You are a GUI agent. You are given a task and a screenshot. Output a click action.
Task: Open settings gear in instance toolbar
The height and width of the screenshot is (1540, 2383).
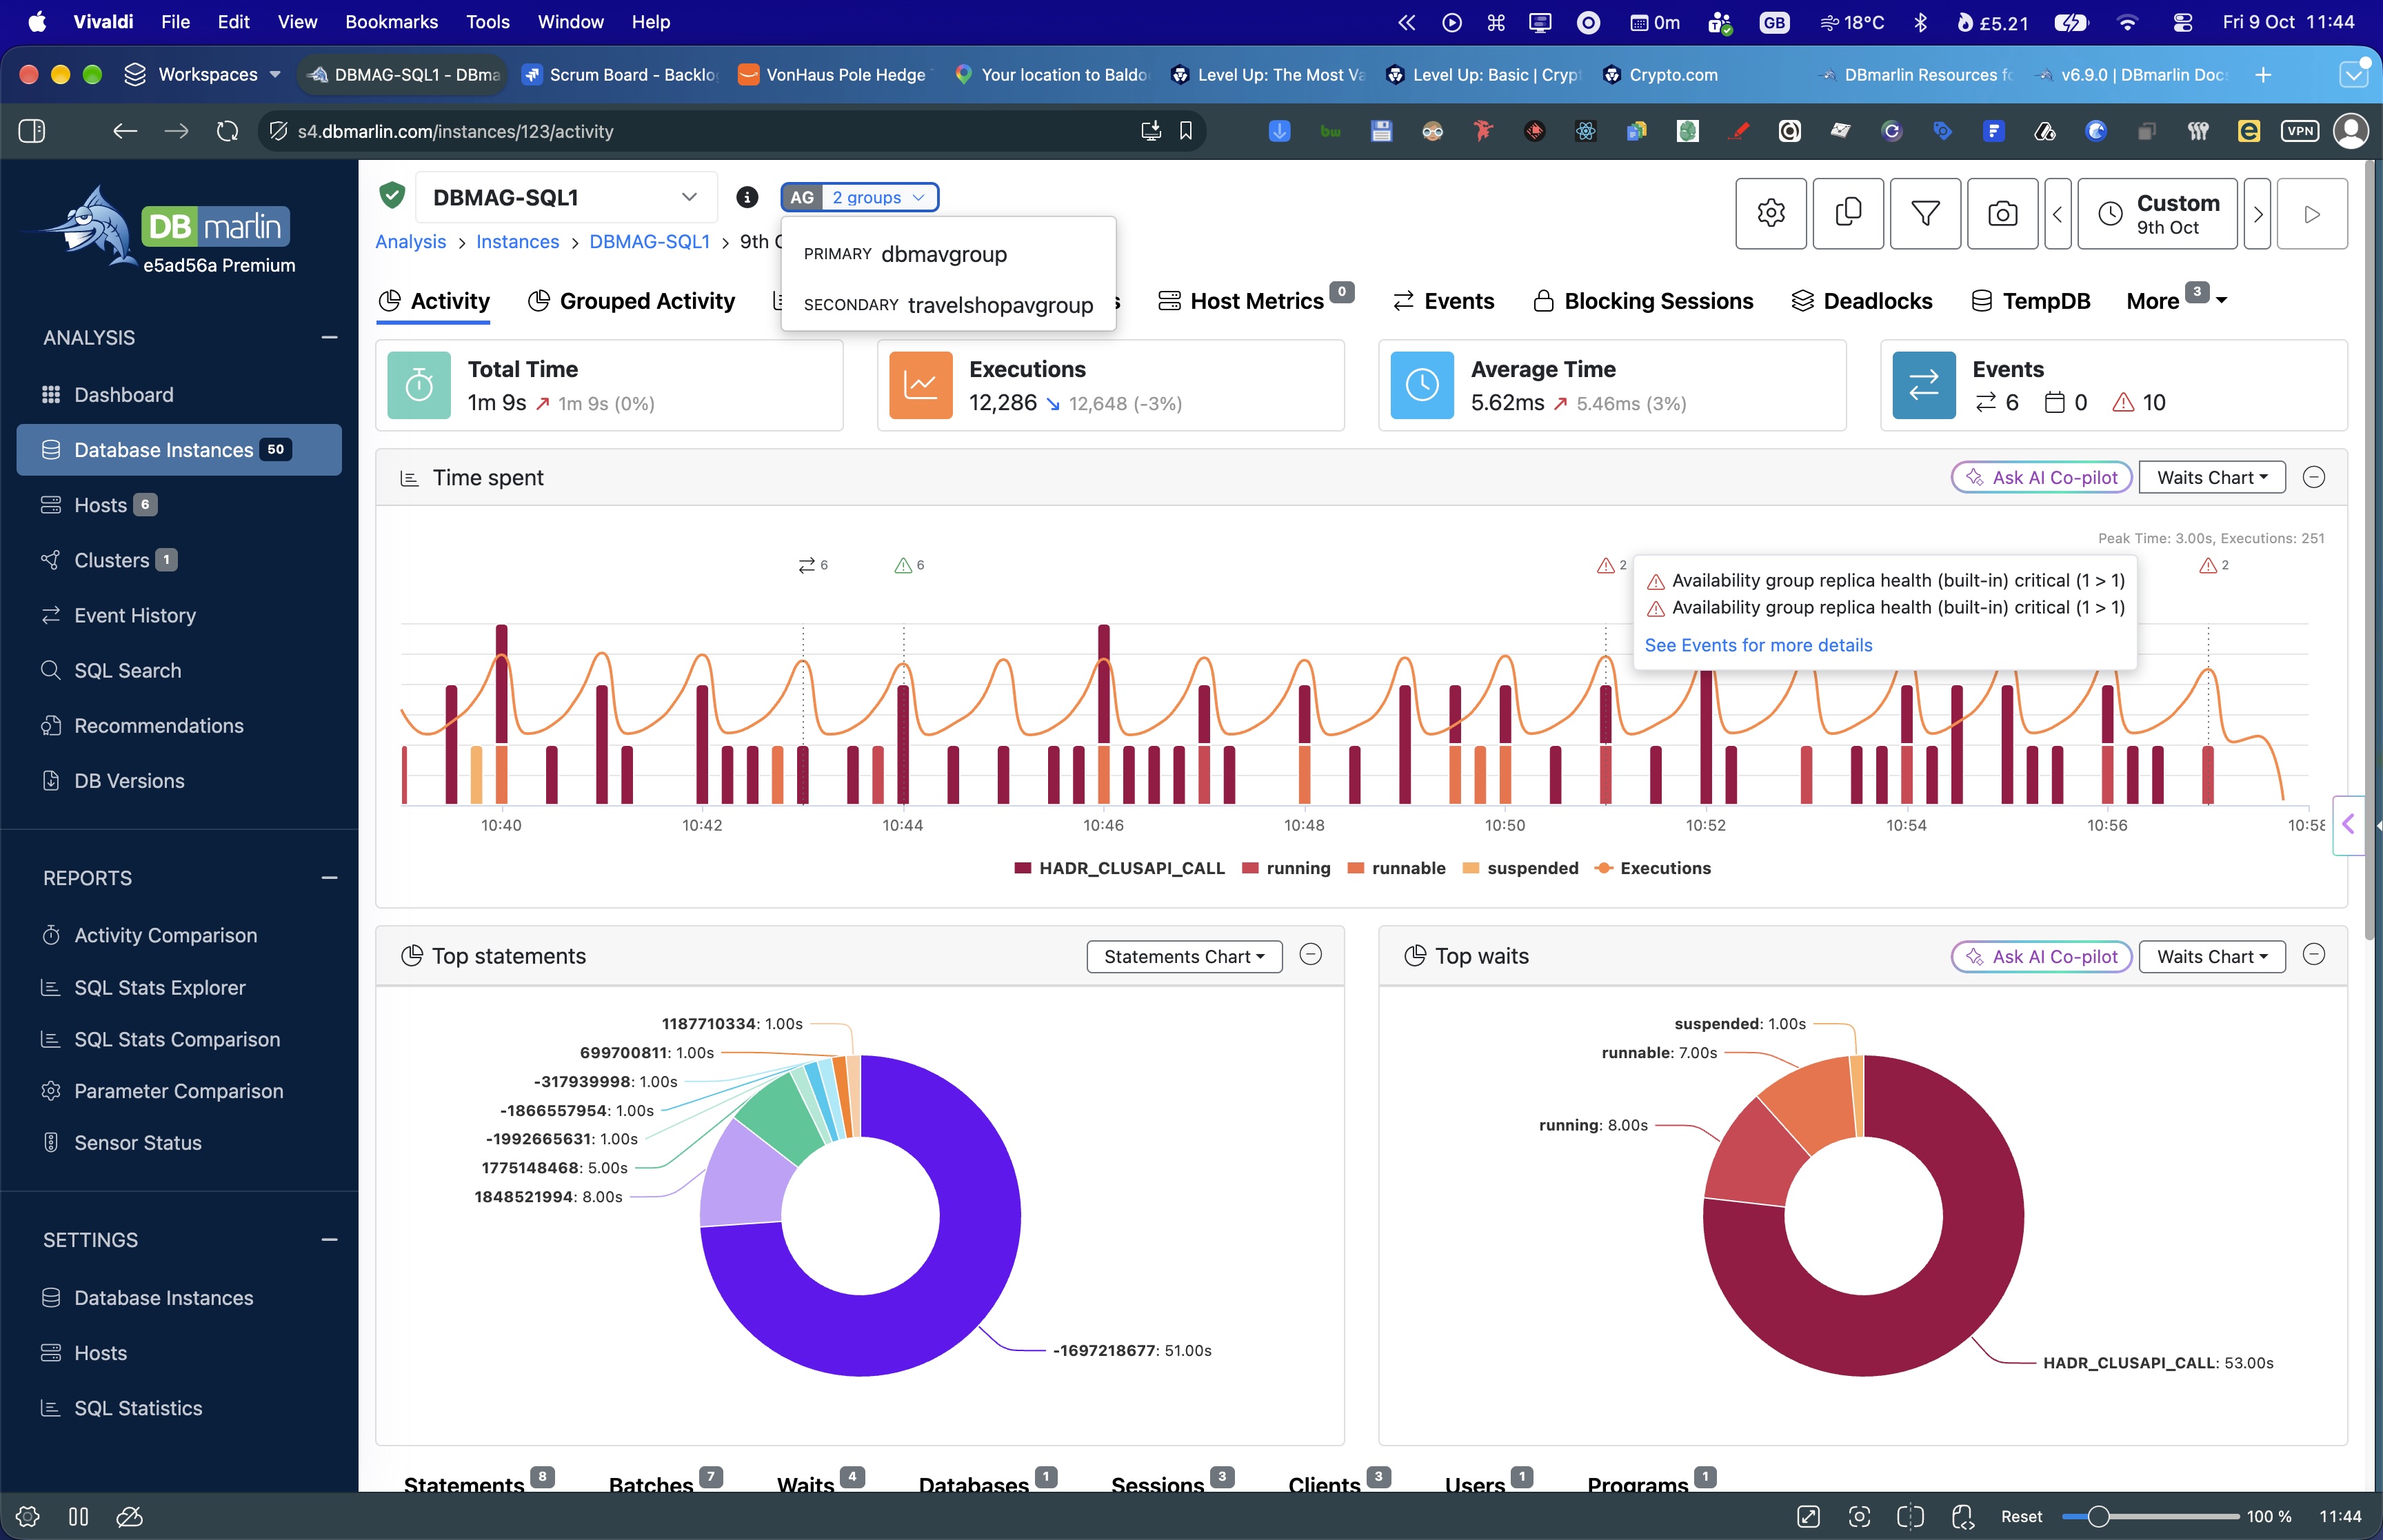[x=1770, y=213]
